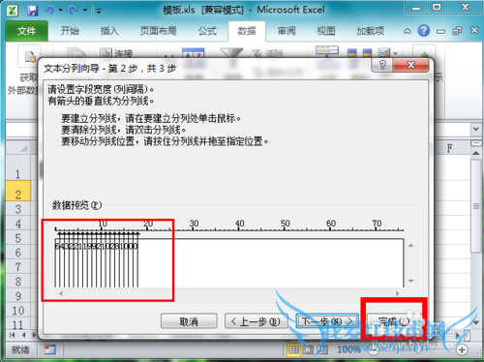Viewport: 484px width, 362px height.
Task: Click data preview right scroll arrow
Action: point(398,293)
